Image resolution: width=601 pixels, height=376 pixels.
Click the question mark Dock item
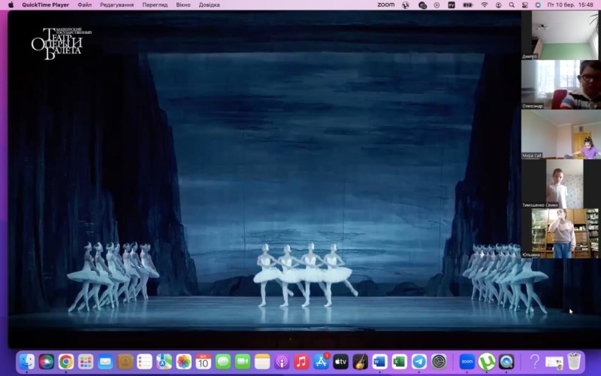point(534,362)
